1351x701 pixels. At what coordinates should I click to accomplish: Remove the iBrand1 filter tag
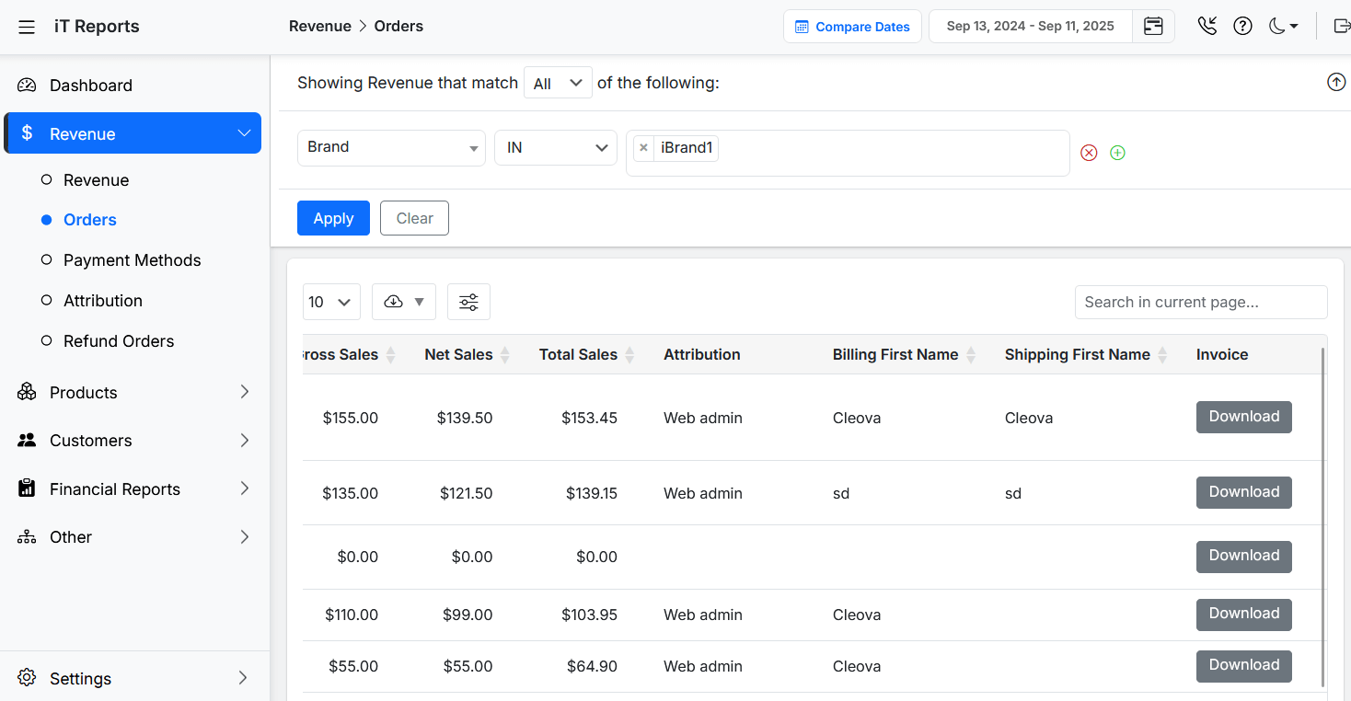click(x=643, y=147)
